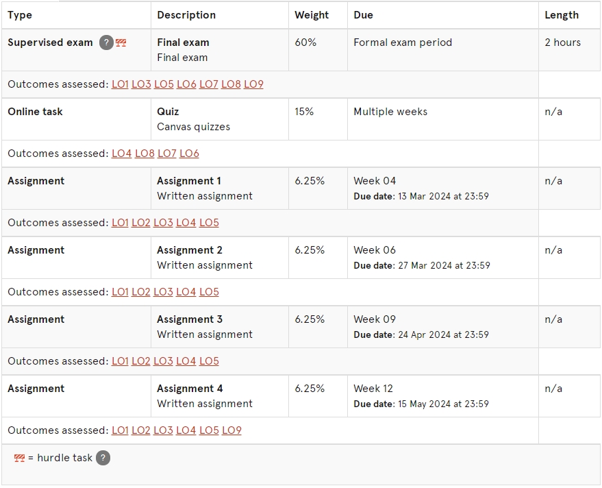Open LO7 link under Final exam outcomes
Screen dimensions: 602x488
point(209,84)
